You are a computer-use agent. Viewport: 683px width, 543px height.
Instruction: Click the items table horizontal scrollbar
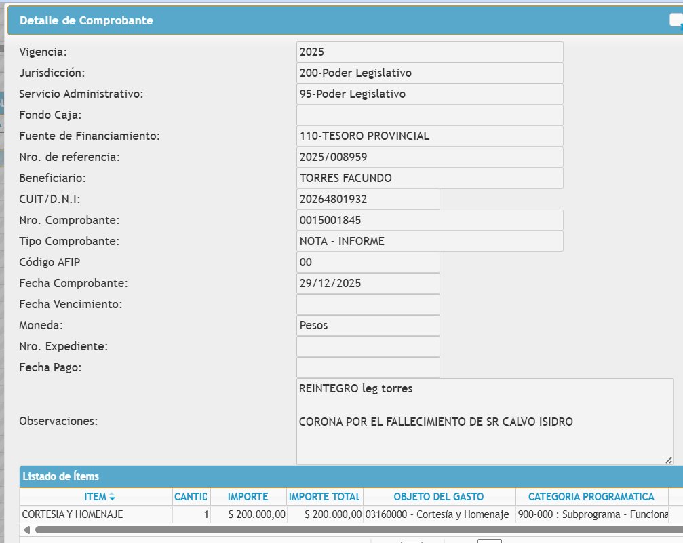(x=359, y=530)
